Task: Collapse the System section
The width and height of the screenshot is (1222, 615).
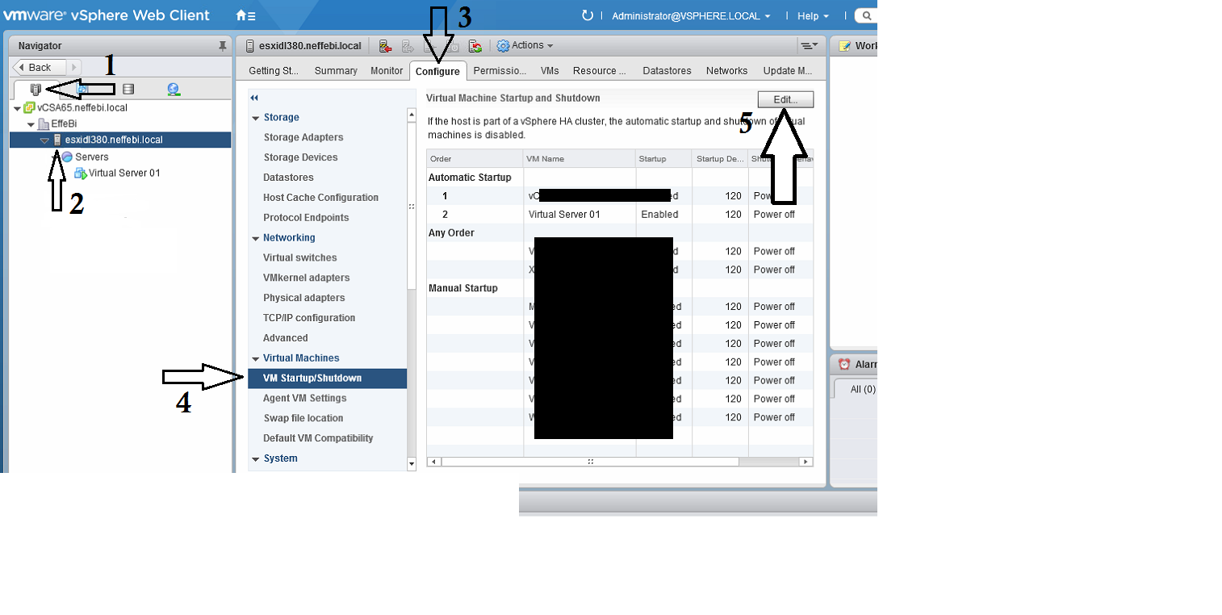Action: click(255, 458)
